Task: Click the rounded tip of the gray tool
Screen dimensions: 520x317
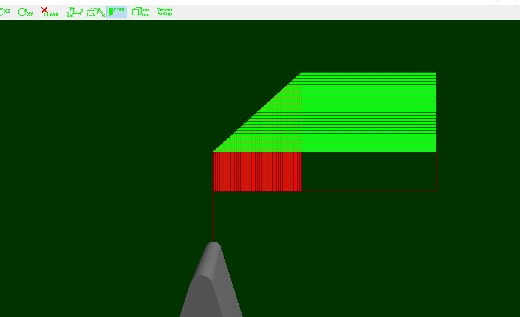Action: click(213, 245)
